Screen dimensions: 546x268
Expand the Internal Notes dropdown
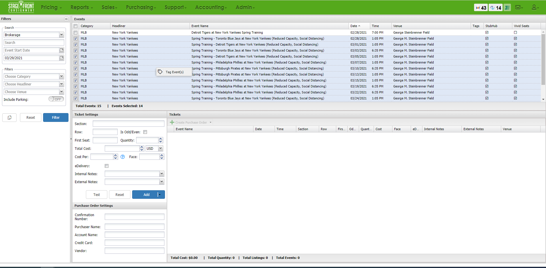click(162, 174)
